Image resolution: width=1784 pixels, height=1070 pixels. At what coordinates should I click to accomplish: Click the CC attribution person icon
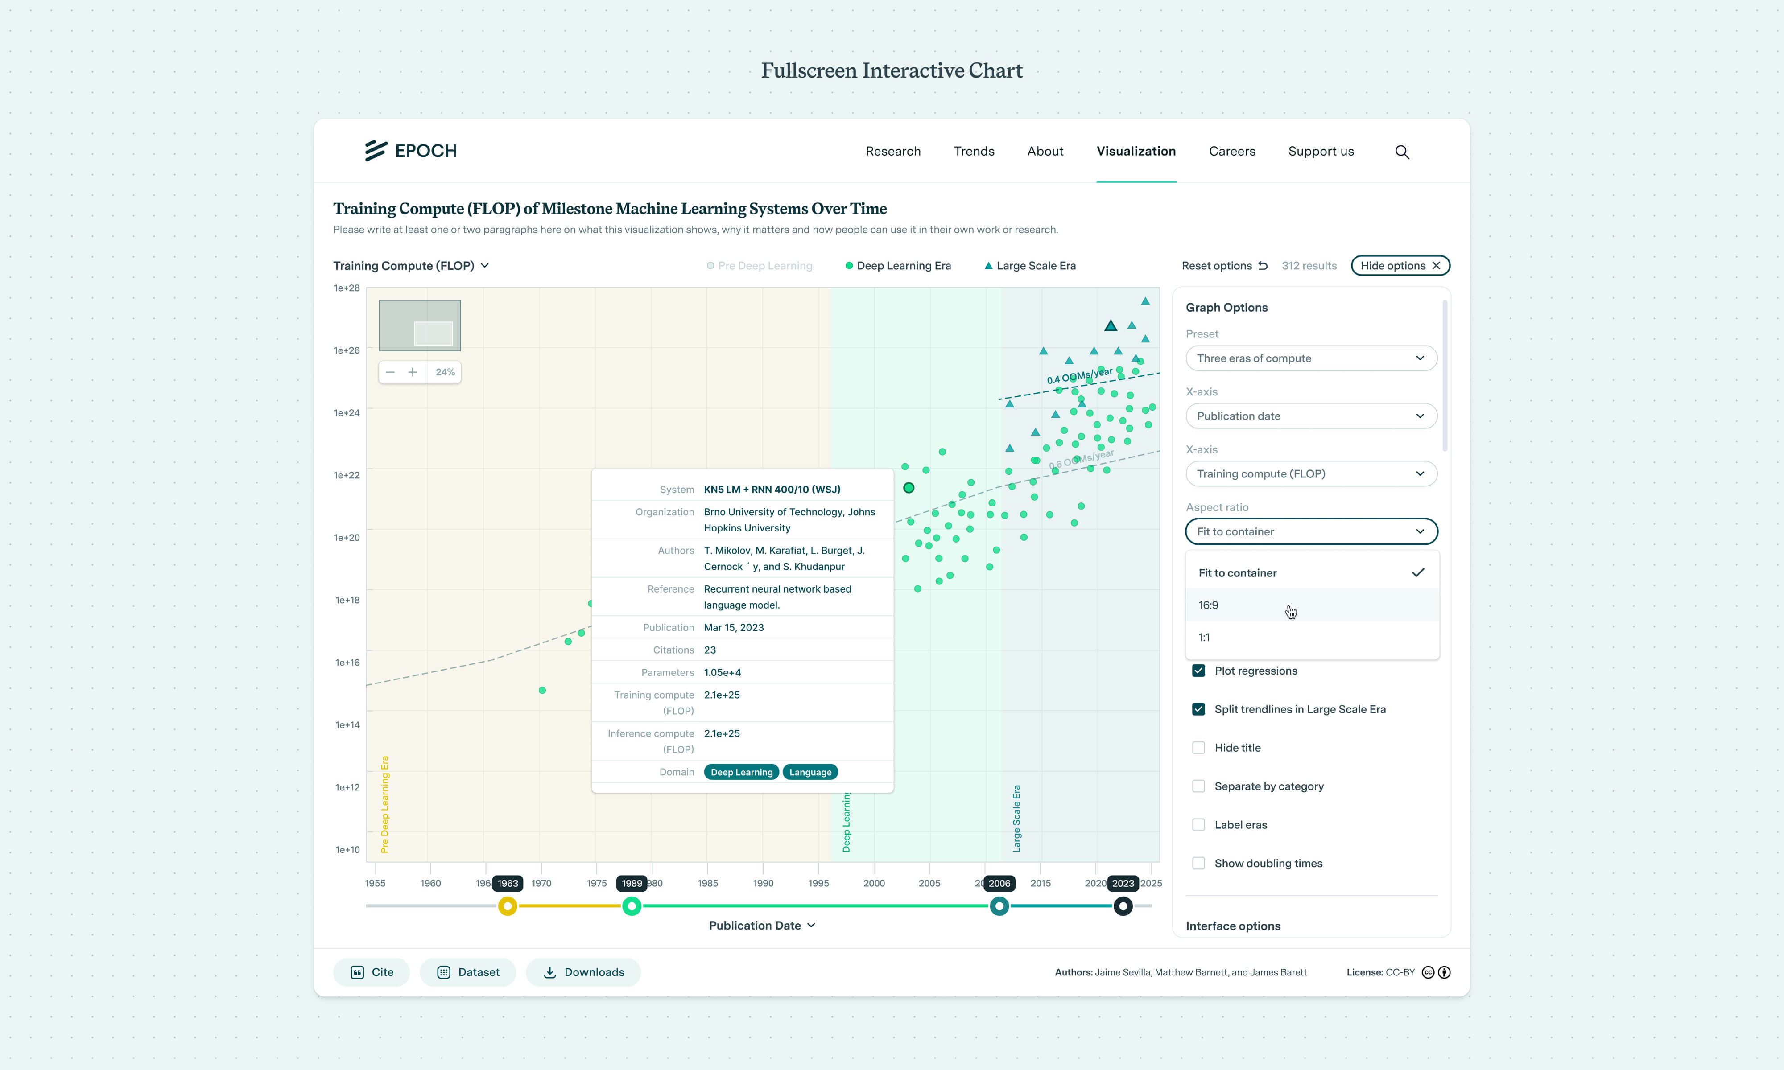click(x=1444, y=972)
